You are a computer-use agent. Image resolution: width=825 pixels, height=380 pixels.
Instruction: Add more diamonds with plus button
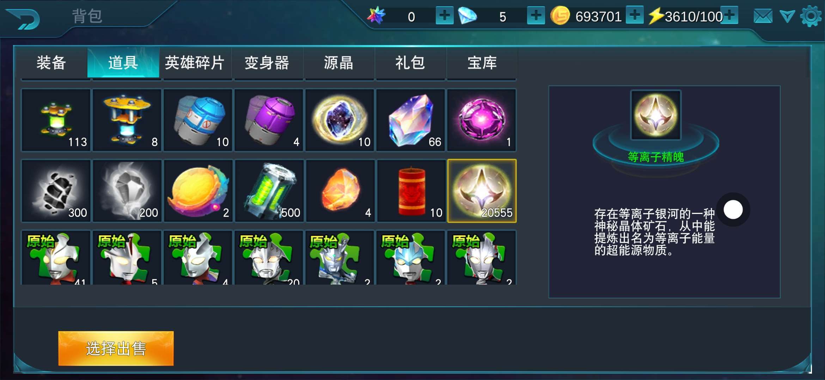click(536, 15)
